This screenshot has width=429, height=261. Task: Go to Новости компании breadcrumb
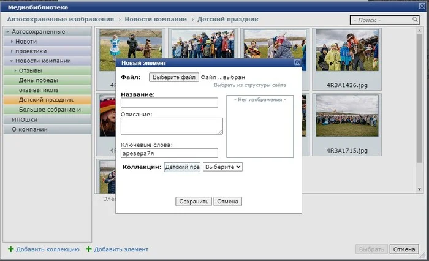click(156, 20)
